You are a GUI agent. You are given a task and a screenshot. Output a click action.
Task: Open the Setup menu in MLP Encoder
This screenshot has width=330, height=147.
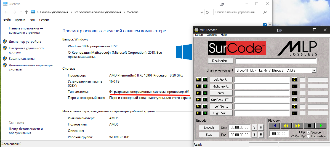click(199, 35)
